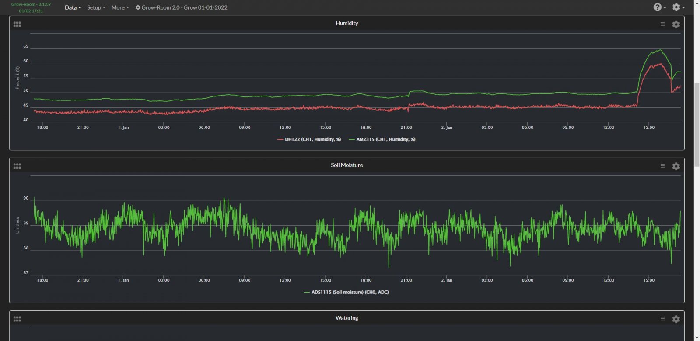Click the Grow-Room 8.12.9 version label
Image resolution: width=700 pixels, height=341 pixels.
click(x=31, y=4)
